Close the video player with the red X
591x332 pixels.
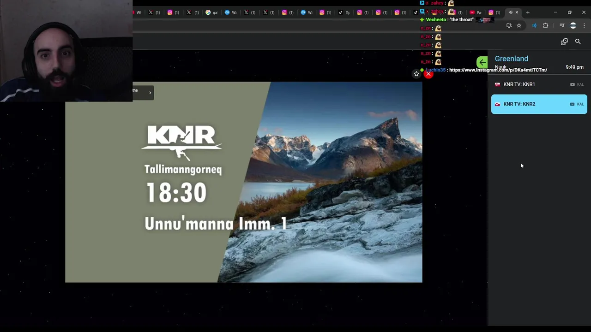click(428, 74)
